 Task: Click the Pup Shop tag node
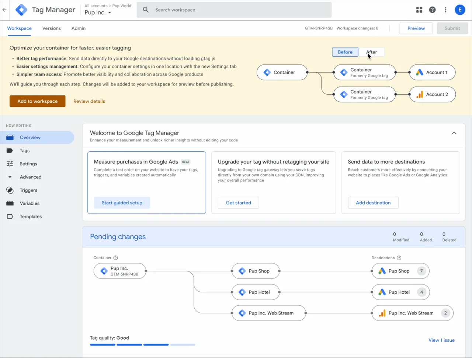pos(256,271)
